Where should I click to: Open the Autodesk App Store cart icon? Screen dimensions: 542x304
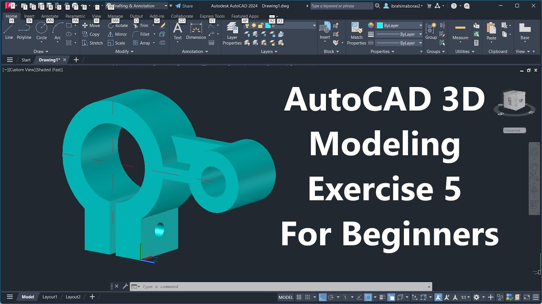(x=429, y=6)
